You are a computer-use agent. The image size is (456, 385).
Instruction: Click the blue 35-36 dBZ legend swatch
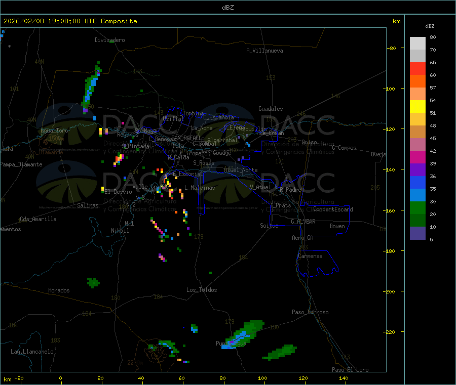pos(417,182)
